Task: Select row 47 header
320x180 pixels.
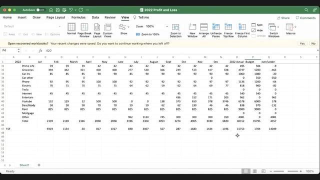Action: (2, 129)
